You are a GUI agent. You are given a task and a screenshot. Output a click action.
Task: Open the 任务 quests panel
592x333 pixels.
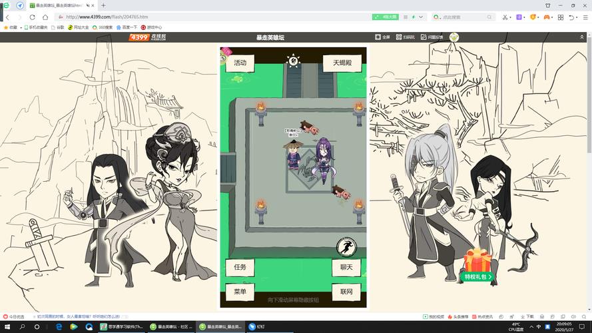pos(240,267)
